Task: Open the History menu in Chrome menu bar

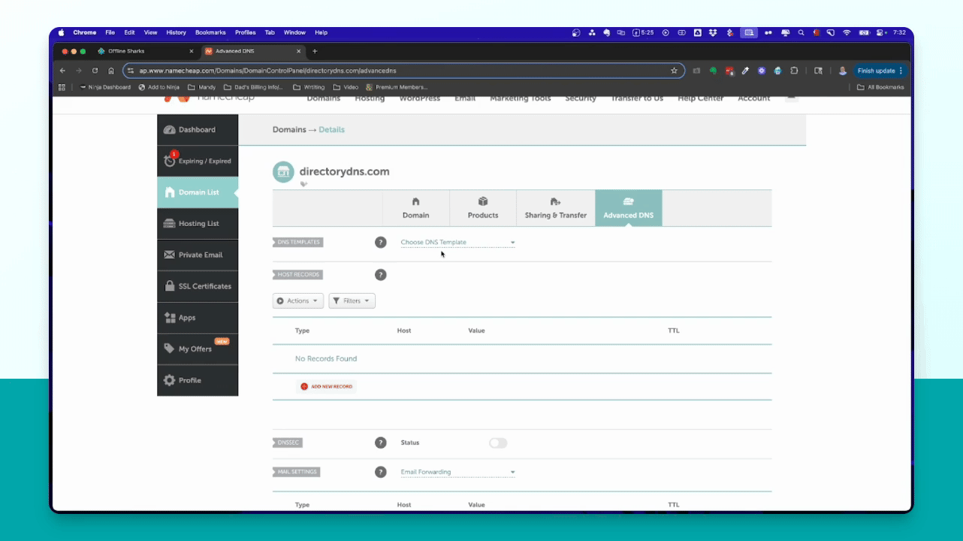Action: point(177,33)
